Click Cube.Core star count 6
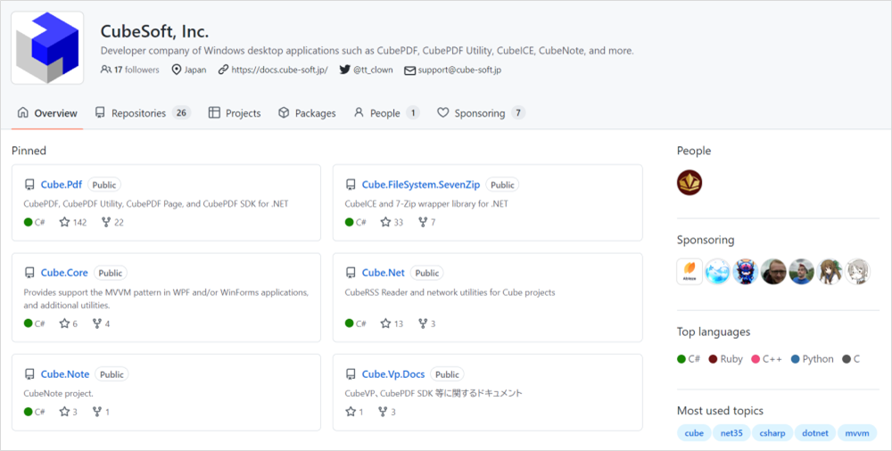The width and height of the screenshot is (892, 451). [75, 324]
